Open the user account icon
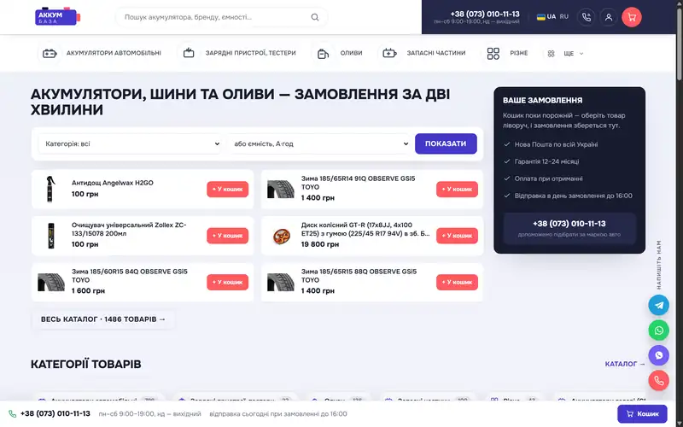Viewport: 683px width, 427px height. click(609, 17)
